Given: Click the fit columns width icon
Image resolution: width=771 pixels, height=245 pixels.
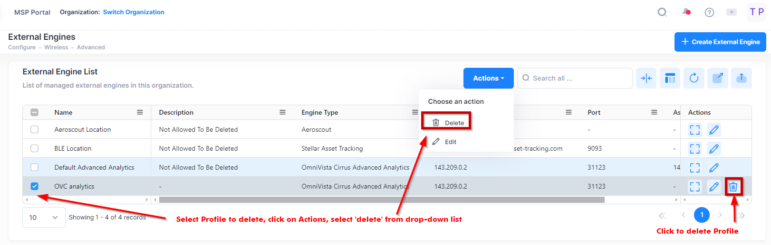Looking at the screenshot, I should [x=646, y=78].
